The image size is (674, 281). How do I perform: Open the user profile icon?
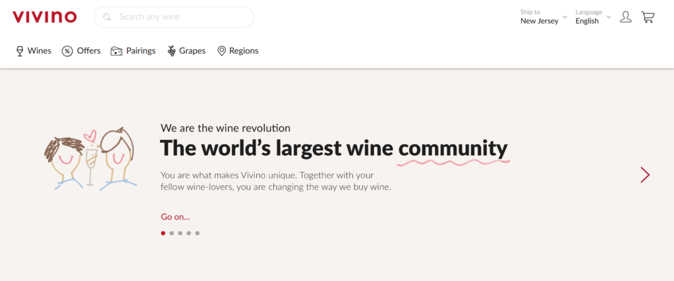[626, 16]
